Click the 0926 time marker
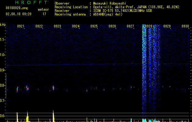 coord(112,26)
